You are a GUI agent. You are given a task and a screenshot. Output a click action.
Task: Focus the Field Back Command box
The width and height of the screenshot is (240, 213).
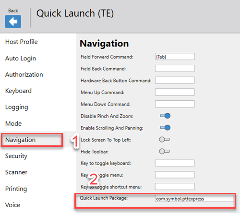(175, 69)
